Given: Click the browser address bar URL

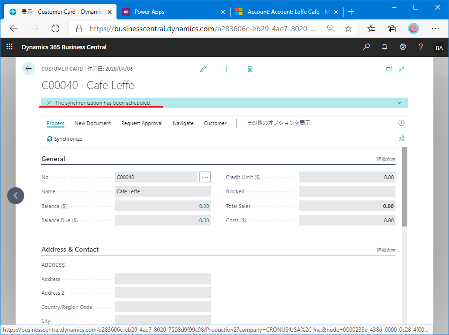Looking at the screenshot, I should coord(202,28).
